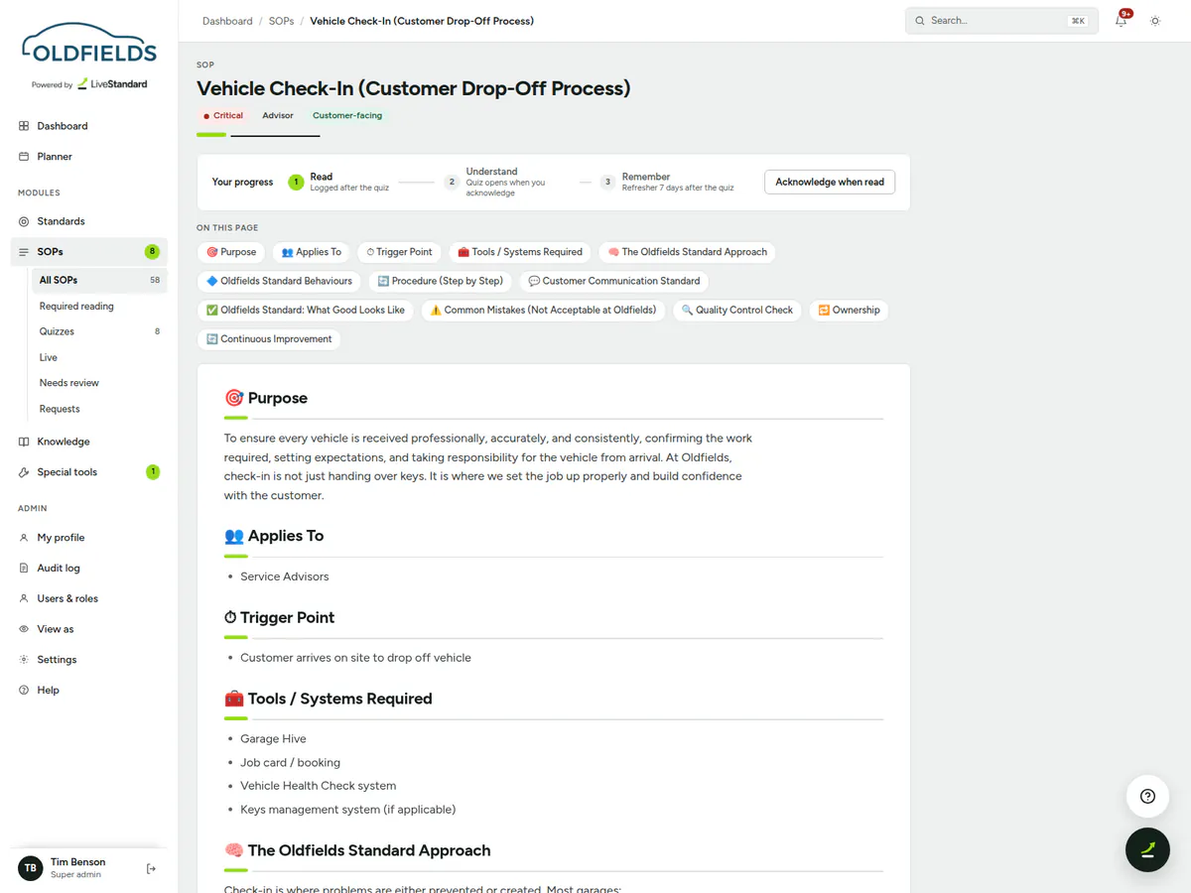Click the dark green arrow floating button
Viewport: 1191px width, 893px height.
[x=1147, y=849]
